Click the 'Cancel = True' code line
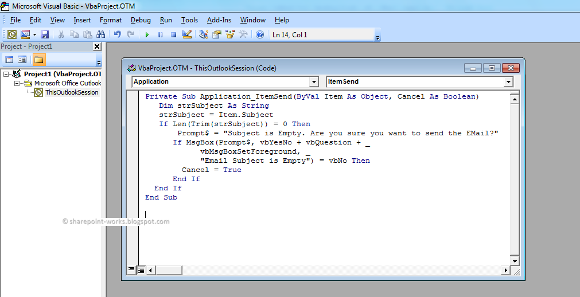This screenshot has width=580, height=297. click(x=212, y=170)
